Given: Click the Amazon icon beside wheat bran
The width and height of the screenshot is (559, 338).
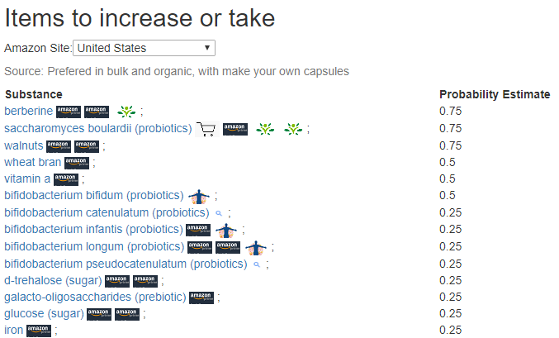Looking at the screenshot, I should [x=77, y=163].
